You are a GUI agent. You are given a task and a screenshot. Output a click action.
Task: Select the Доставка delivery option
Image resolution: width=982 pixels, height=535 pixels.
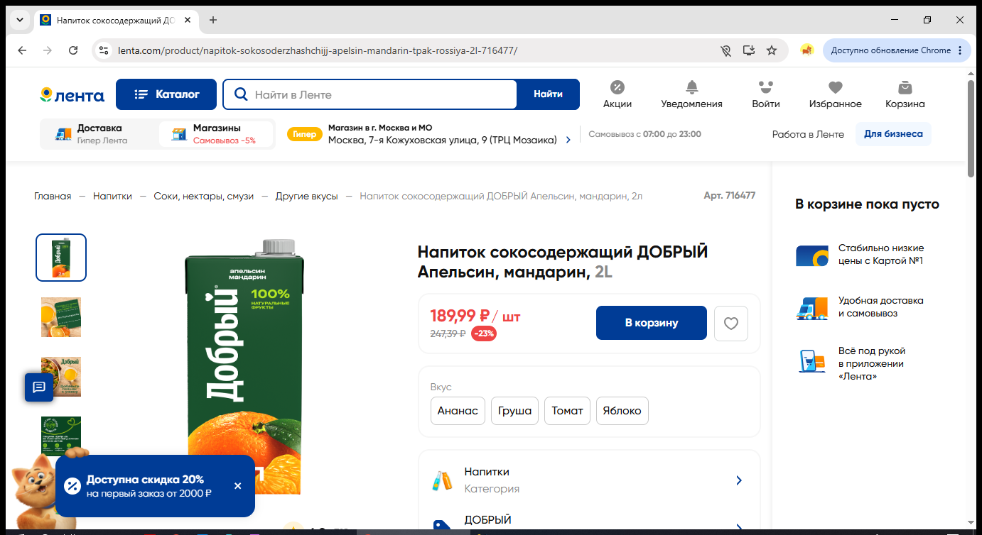pyautogui.click(x=99, y=134)
